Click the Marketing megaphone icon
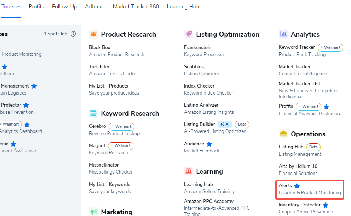Image resolution: width=351 pixels, height=216 pixels. 93,212
